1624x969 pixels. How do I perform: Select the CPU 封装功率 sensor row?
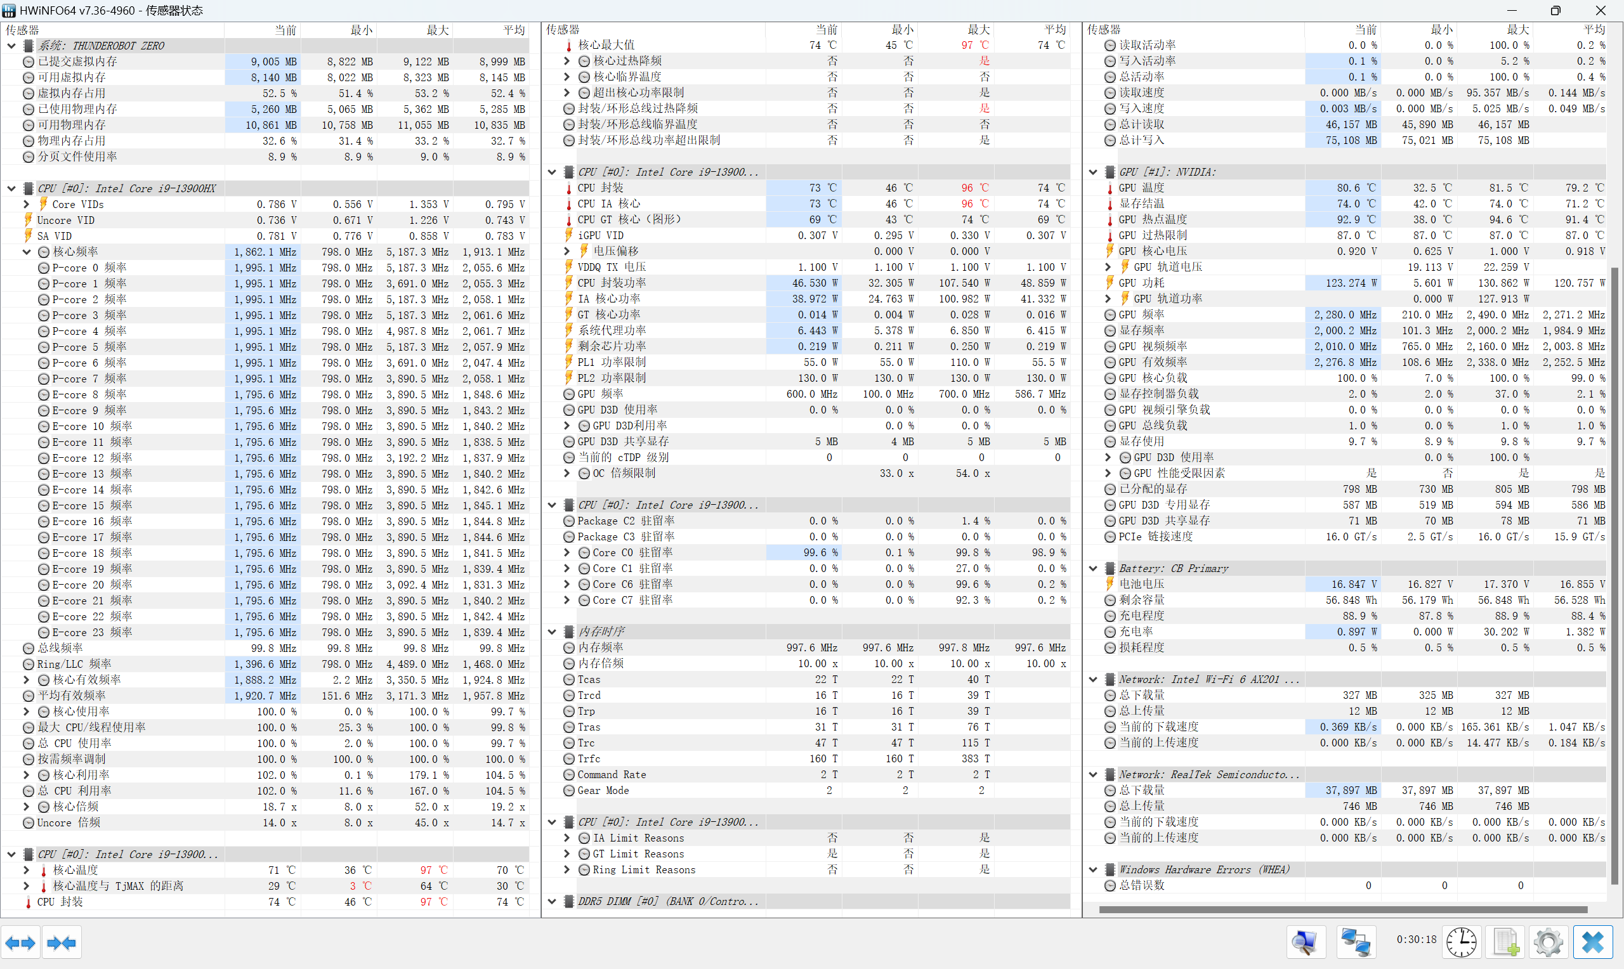coord(612,283)
